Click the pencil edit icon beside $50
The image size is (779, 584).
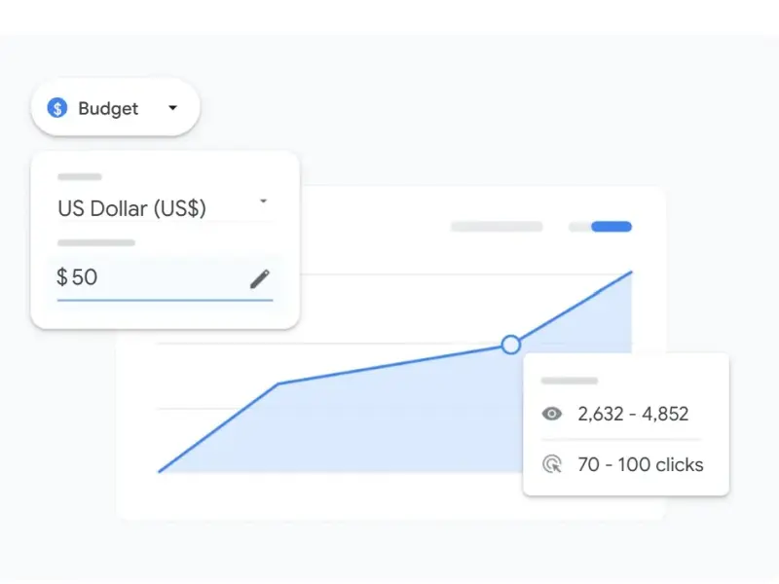pyautogui.click(x=259, y=279)
